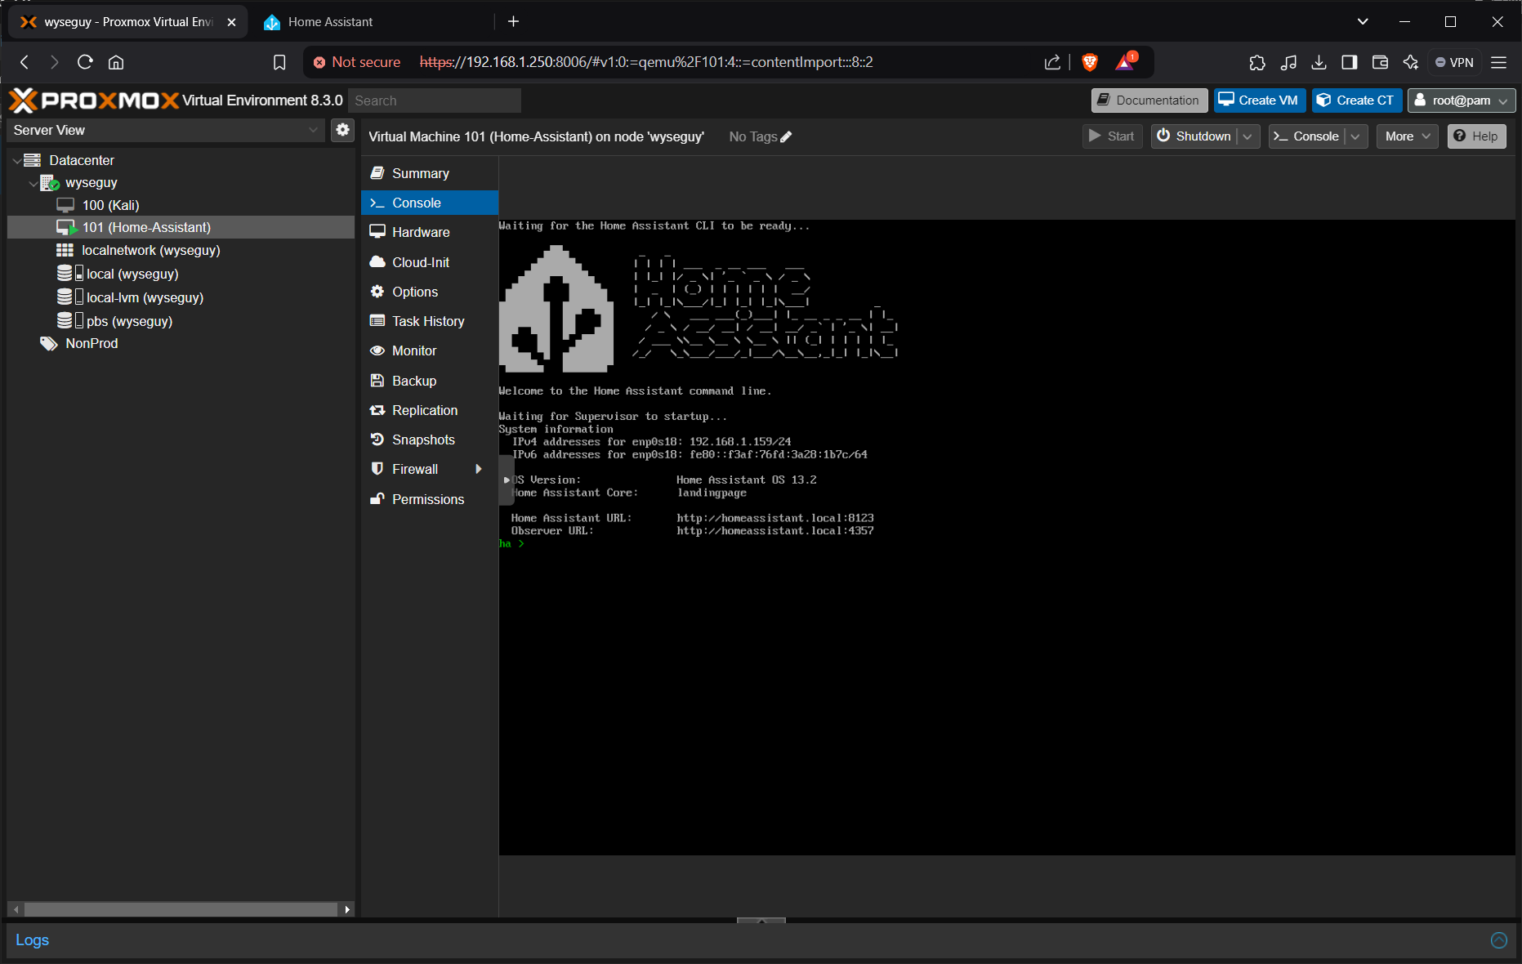Screen dimensions: 1522x964
Task: Toggle the browser sidebar panel
Action: 1350,62
